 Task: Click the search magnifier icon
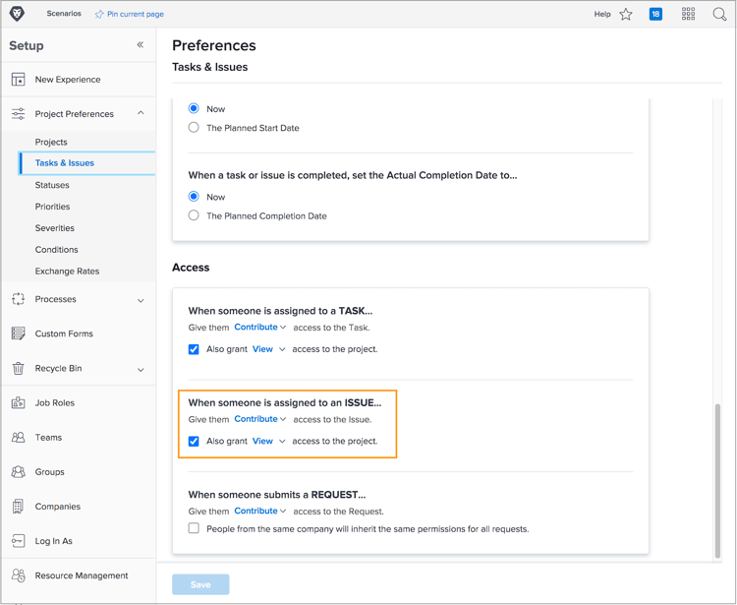(719, 14)
